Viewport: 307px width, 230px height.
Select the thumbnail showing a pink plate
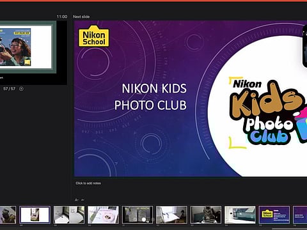point(103,215)
